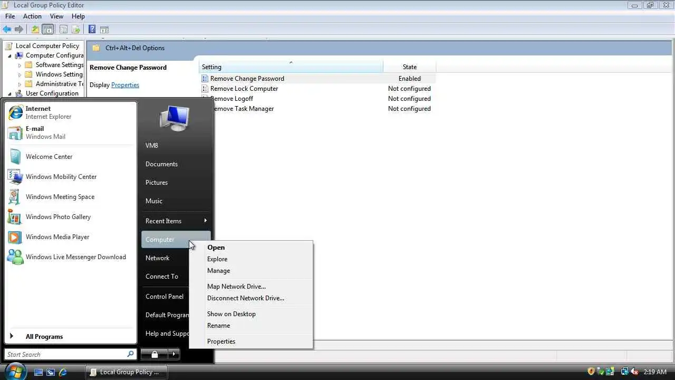Collapse the Computer Configuration tree node
The image size is (675, 380).
9,55
